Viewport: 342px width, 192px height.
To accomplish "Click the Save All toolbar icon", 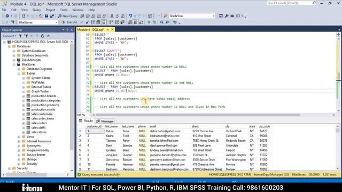I will coord(52,16).
